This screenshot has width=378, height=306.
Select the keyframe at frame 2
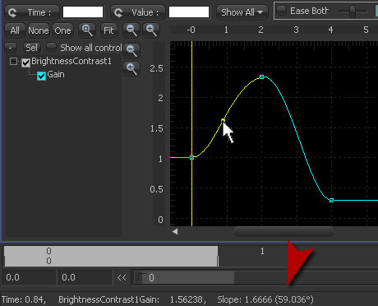261,76
